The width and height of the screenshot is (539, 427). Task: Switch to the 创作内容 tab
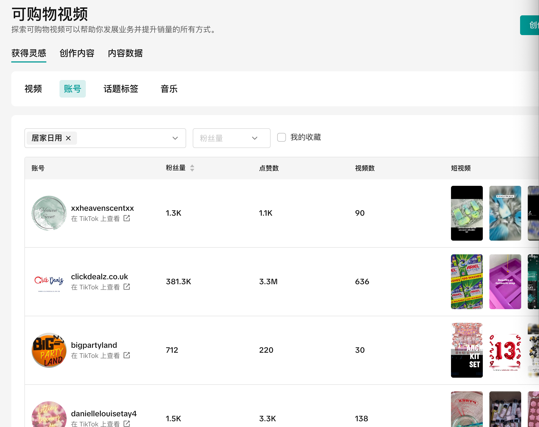(x=77, y=53)
